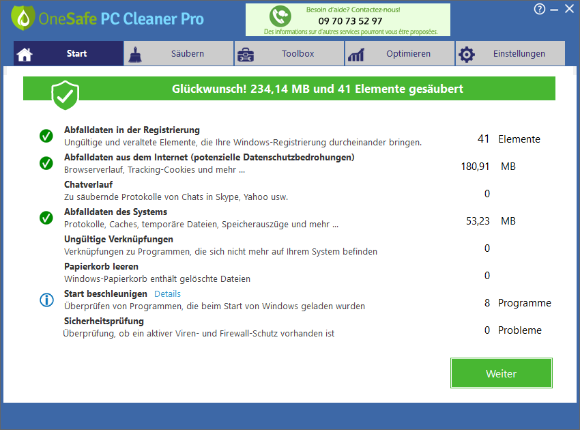Open help via question mark icon

(539, 9)
